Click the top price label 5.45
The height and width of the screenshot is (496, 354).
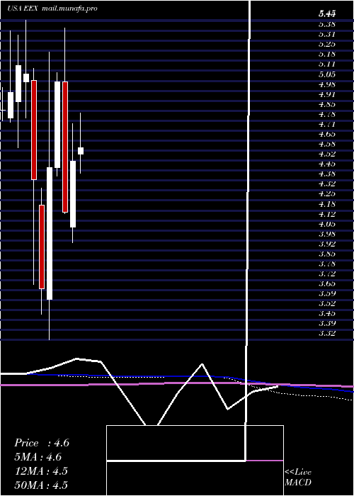tap(327, 13)
